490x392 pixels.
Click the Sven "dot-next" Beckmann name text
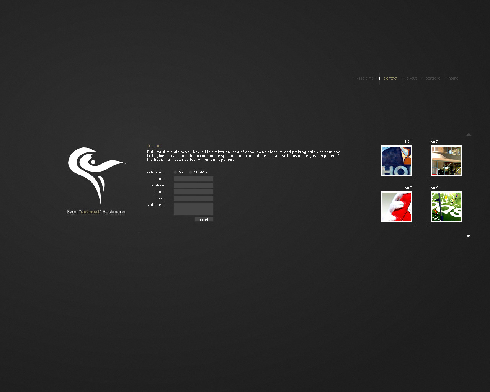pos(96,212)
